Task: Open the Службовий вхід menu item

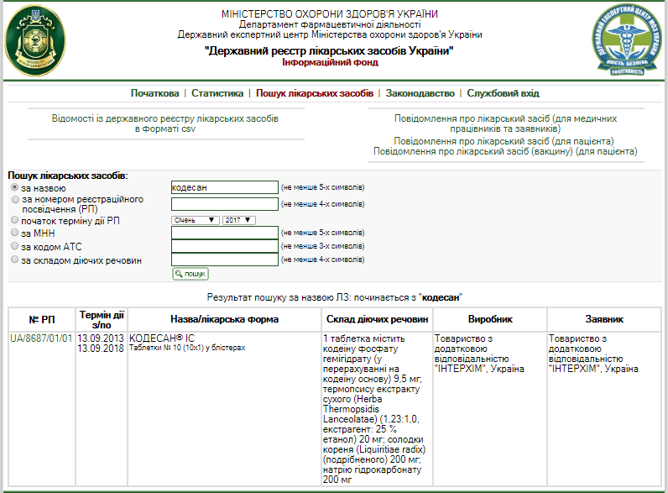Action: click(x=503, y=93)
